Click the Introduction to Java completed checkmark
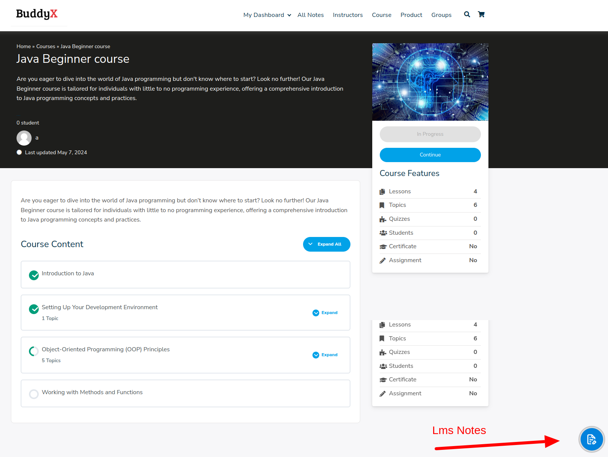 tap(34, 275)
